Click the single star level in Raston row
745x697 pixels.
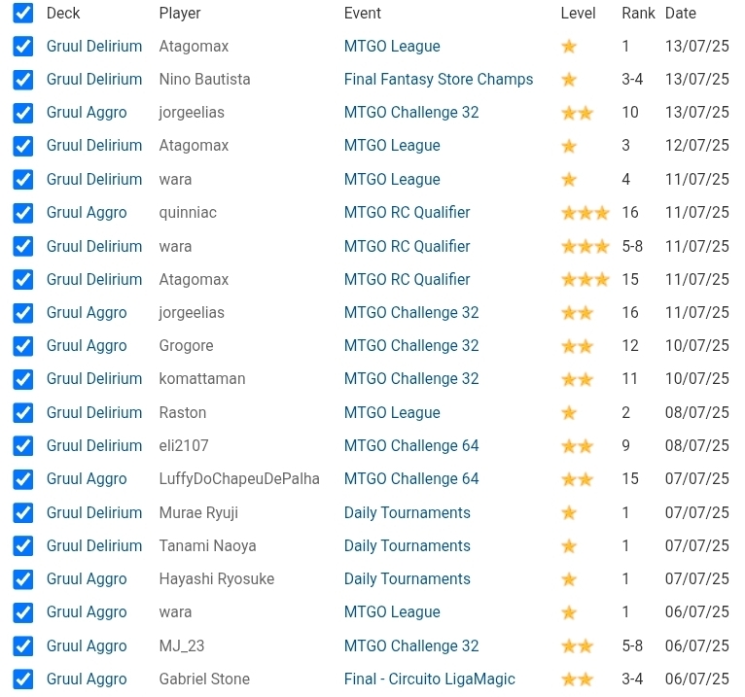pos(569,413)
